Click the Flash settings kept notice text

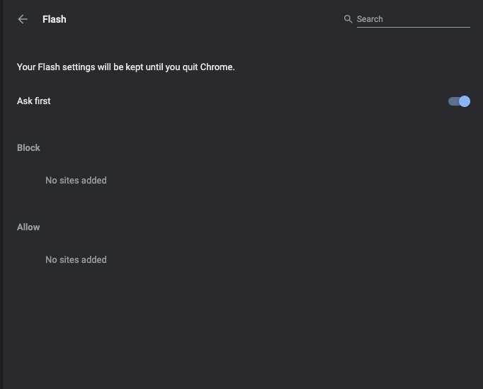click(125, 67)
